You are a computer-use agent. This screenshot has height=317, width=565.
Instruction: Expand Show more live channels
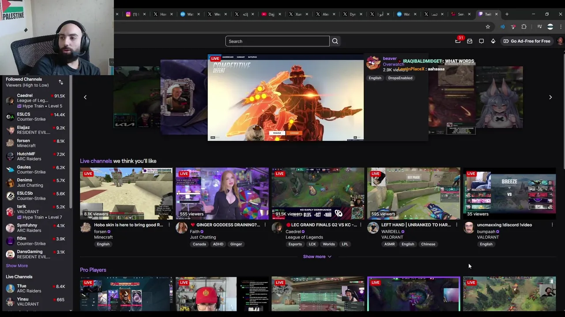pos(317,257)
